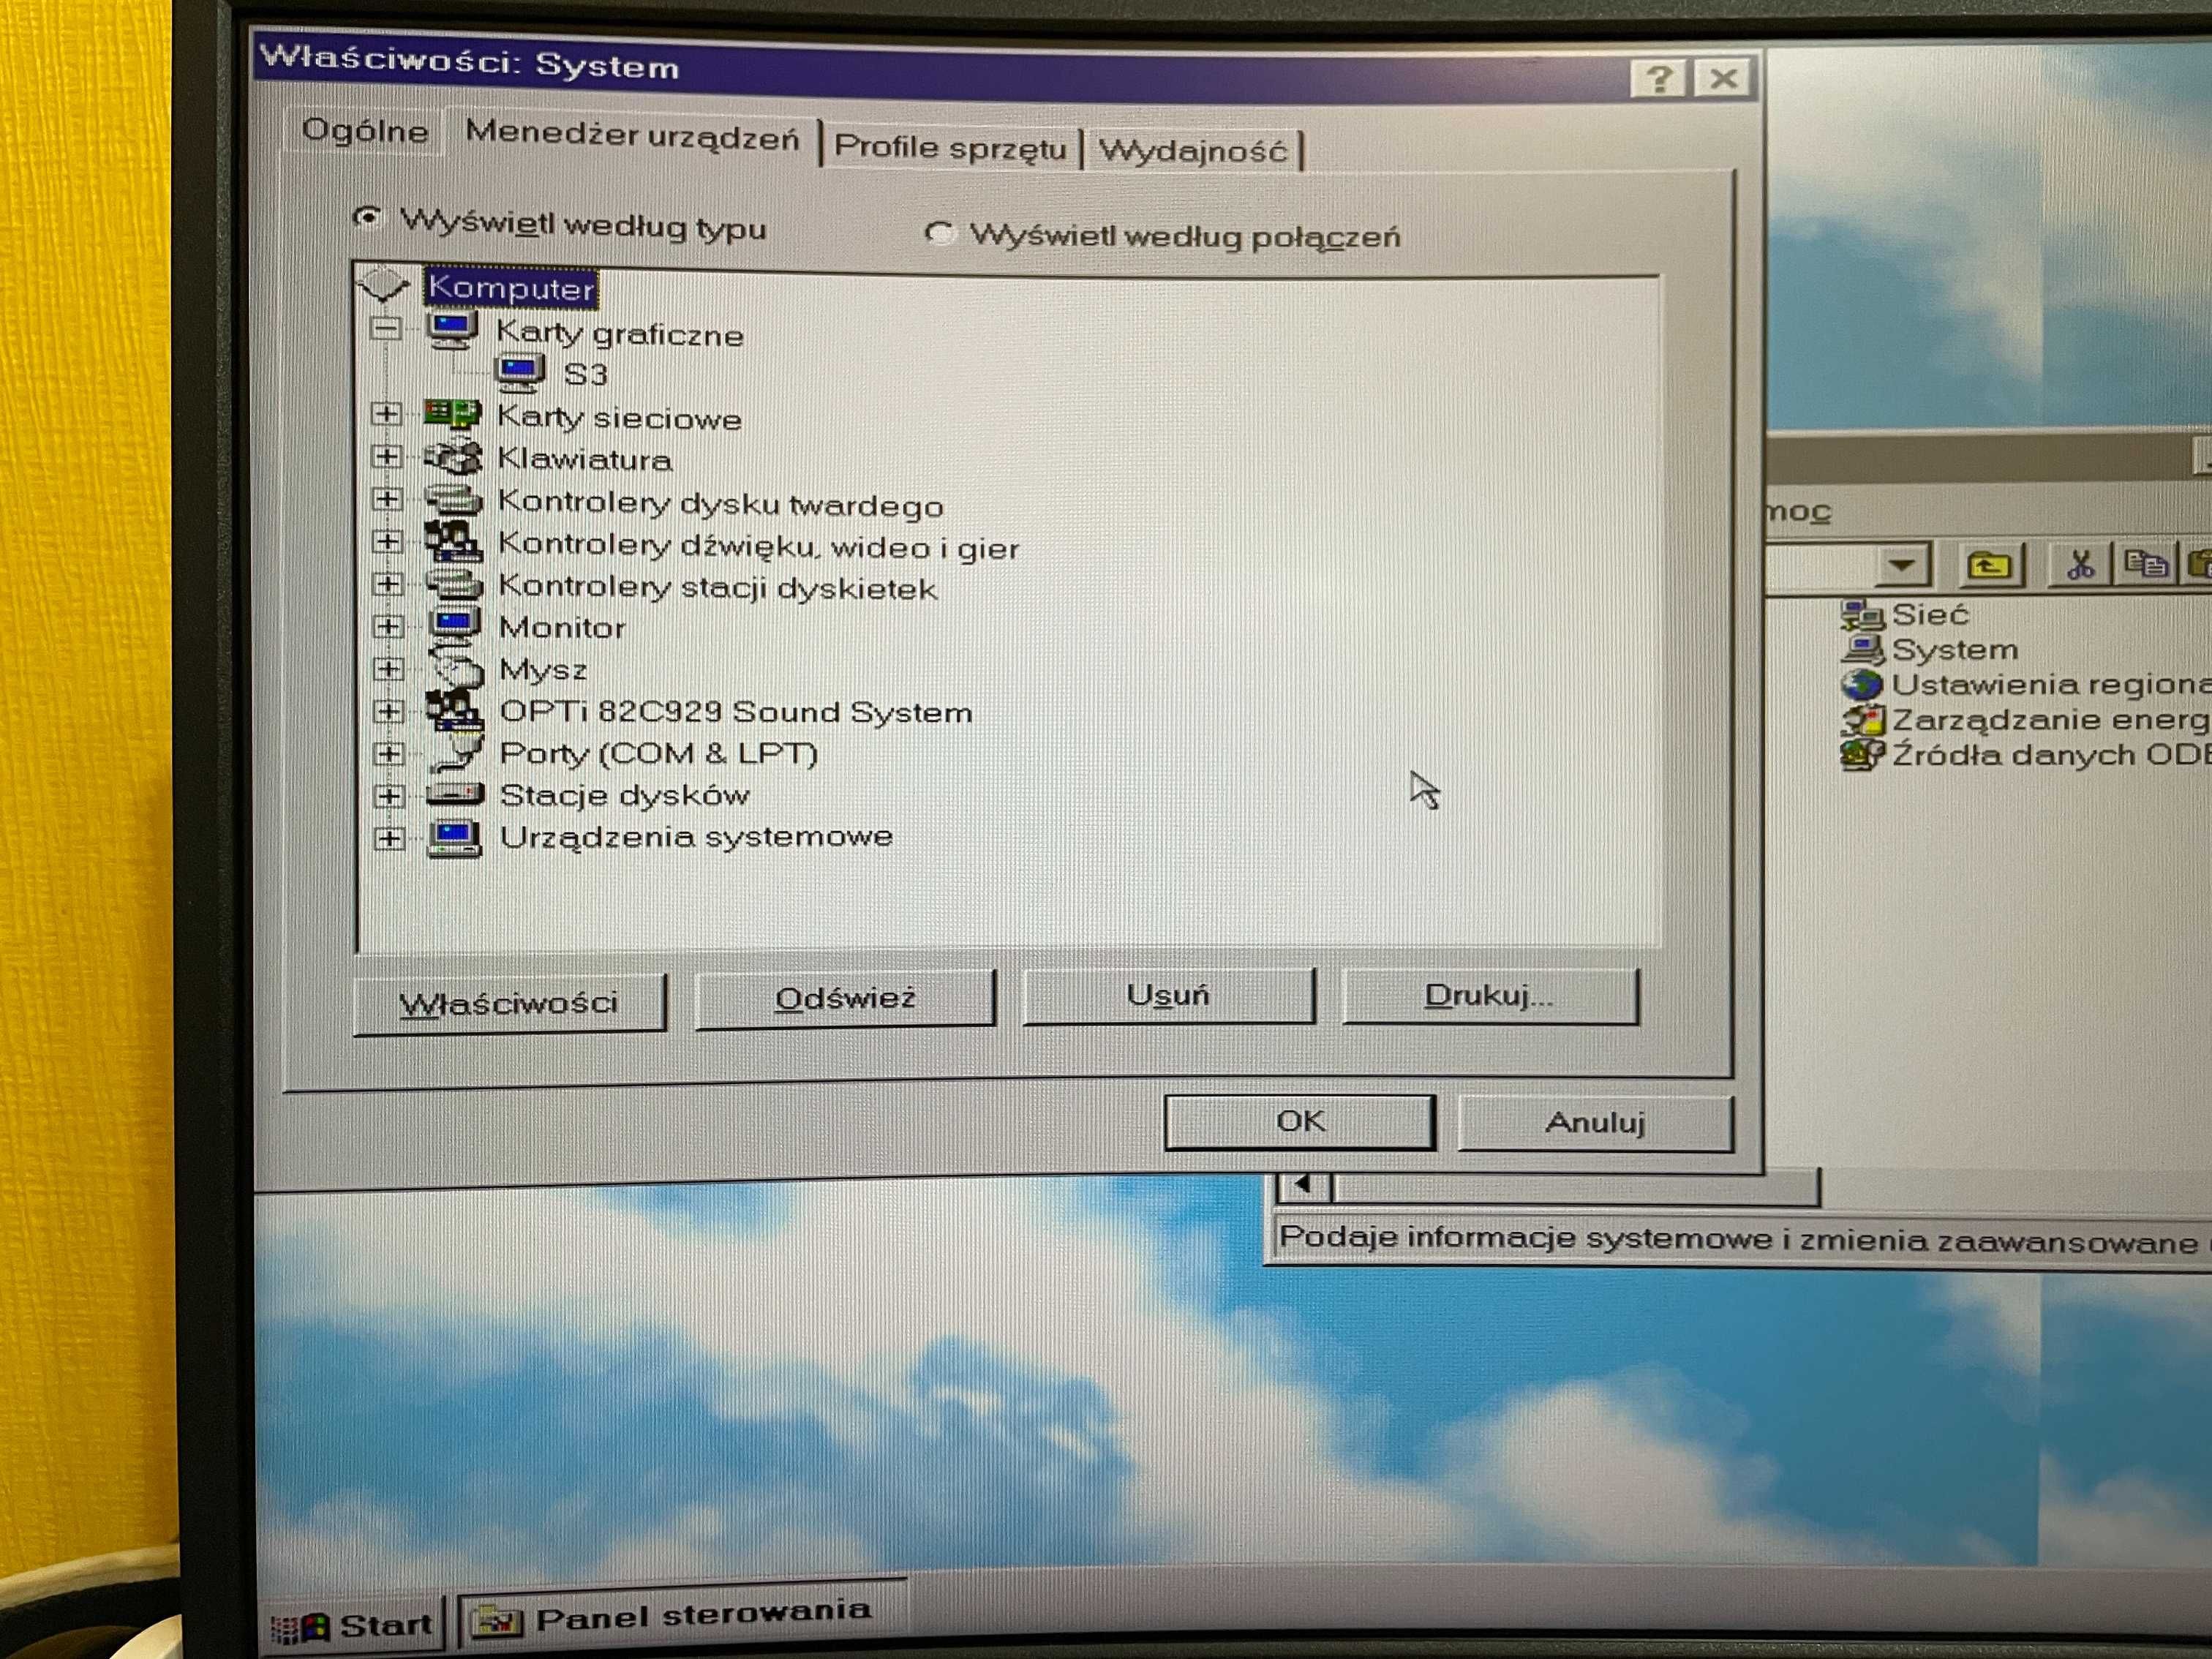Click the Monitor device icon

[x=455, y=625]
